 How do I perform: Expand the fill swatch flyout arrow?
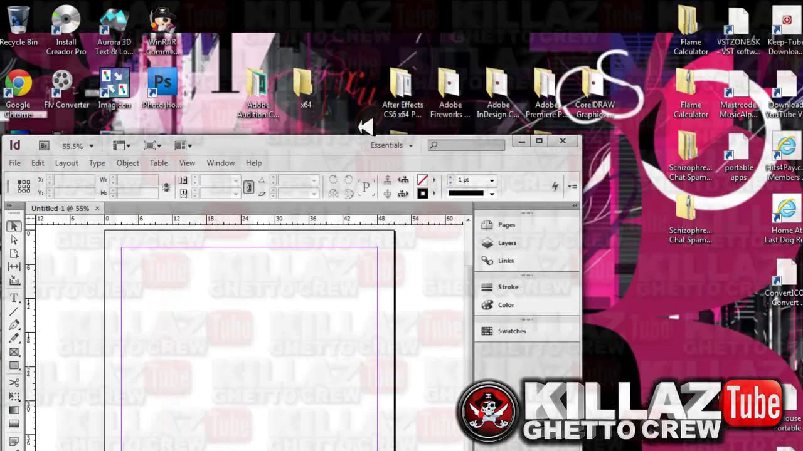click(x=434, y=180)
